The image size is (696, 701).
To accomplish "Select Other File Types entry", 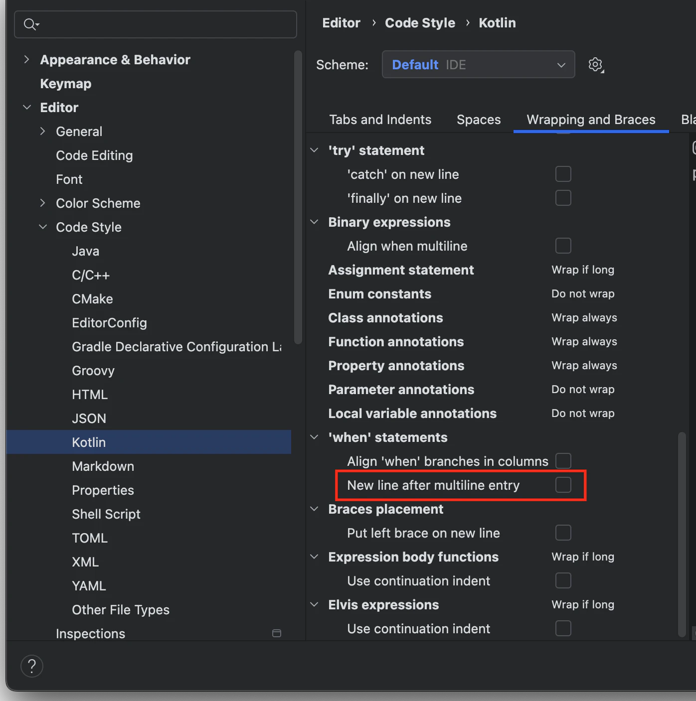I will pyautogui.click(x=121, y=610).
